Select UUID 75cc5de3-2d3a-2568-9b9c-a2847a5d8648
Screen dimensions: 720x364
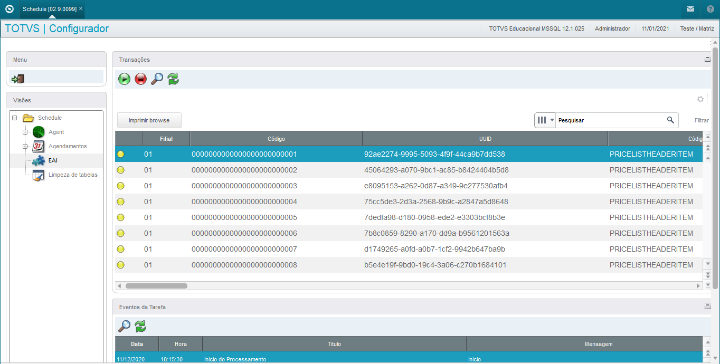coord(436,202)
